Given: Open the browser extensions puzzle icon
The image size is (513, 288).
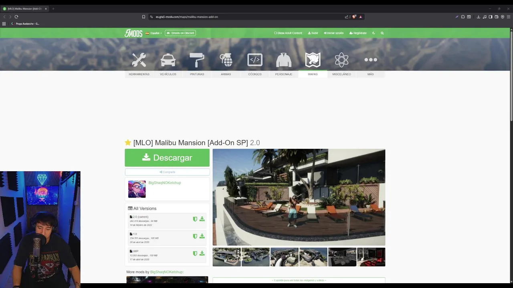Looking at the screenshot, I should [x=463, y=17].
